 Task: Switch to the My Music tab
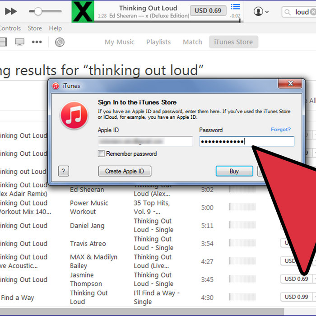point(120,42)
